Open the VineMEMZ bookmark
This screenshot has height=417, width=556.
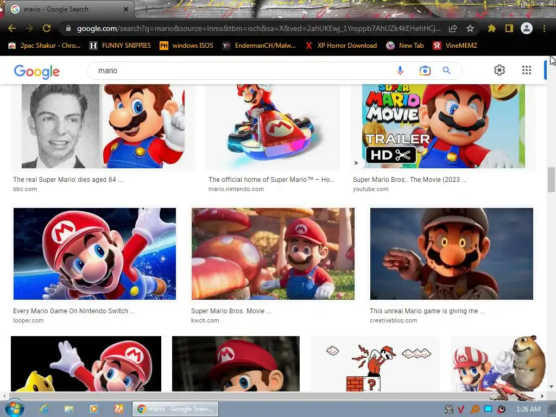click(x=455, y=46)
